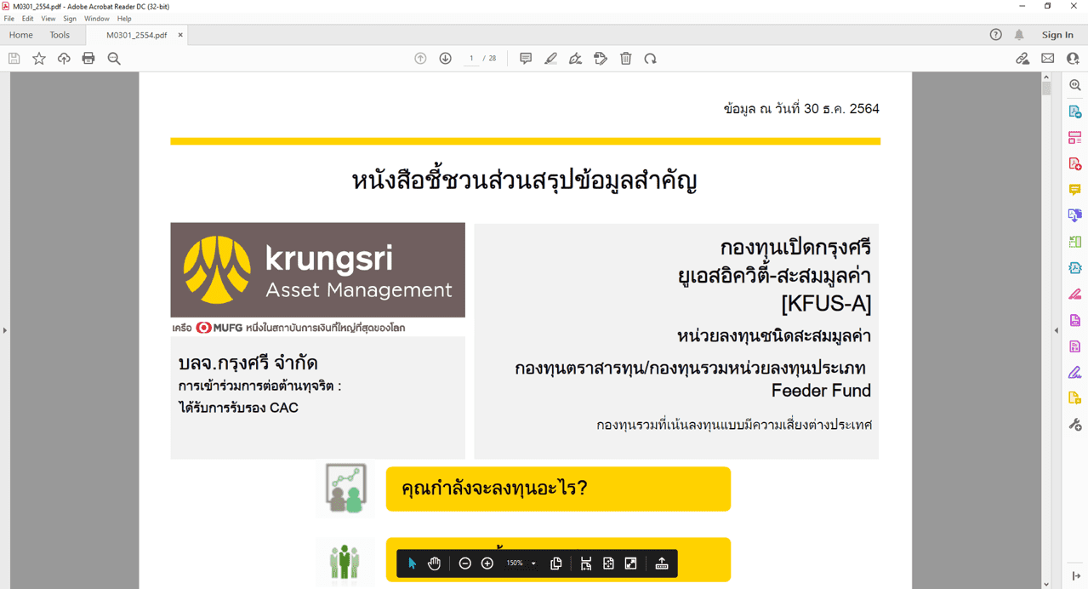Click the Sign In button
Screen dimensions: 1088x589
[1057, 35]
